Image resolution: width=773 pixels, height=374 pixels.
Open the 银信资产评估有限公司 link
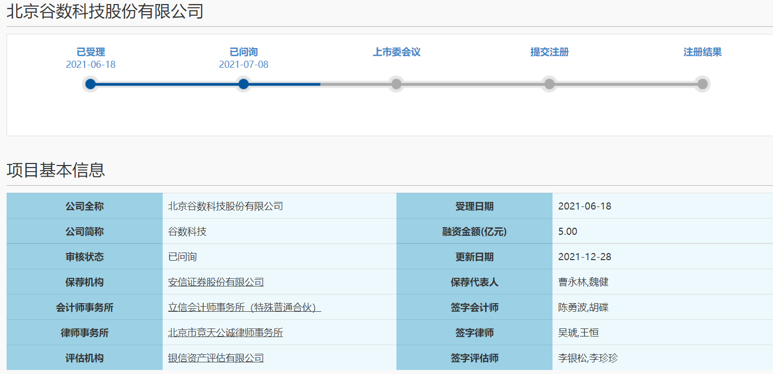pos(216,358)
